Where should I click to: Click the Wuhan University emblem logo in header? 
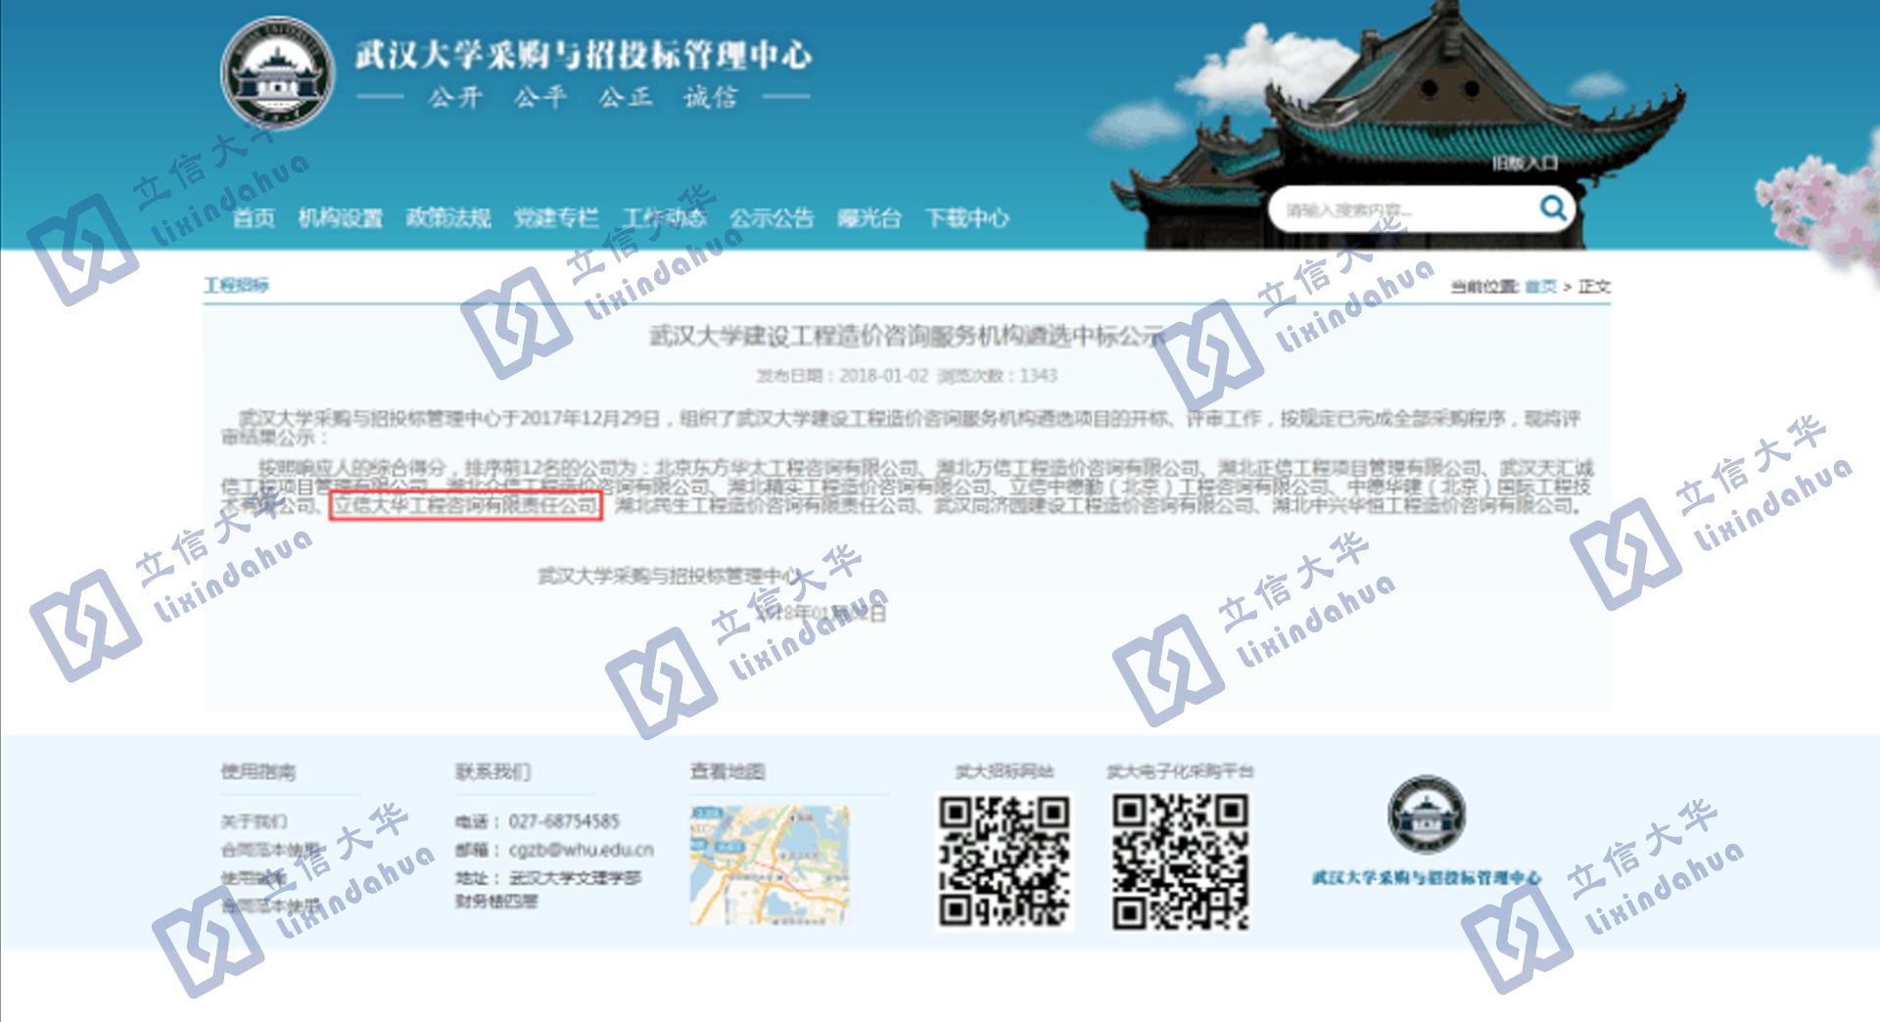[x=277, y=73]
